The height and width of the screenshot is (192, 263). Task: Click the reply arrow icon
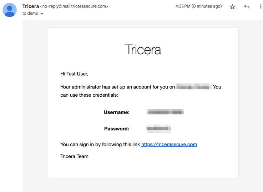click(246, 7)
